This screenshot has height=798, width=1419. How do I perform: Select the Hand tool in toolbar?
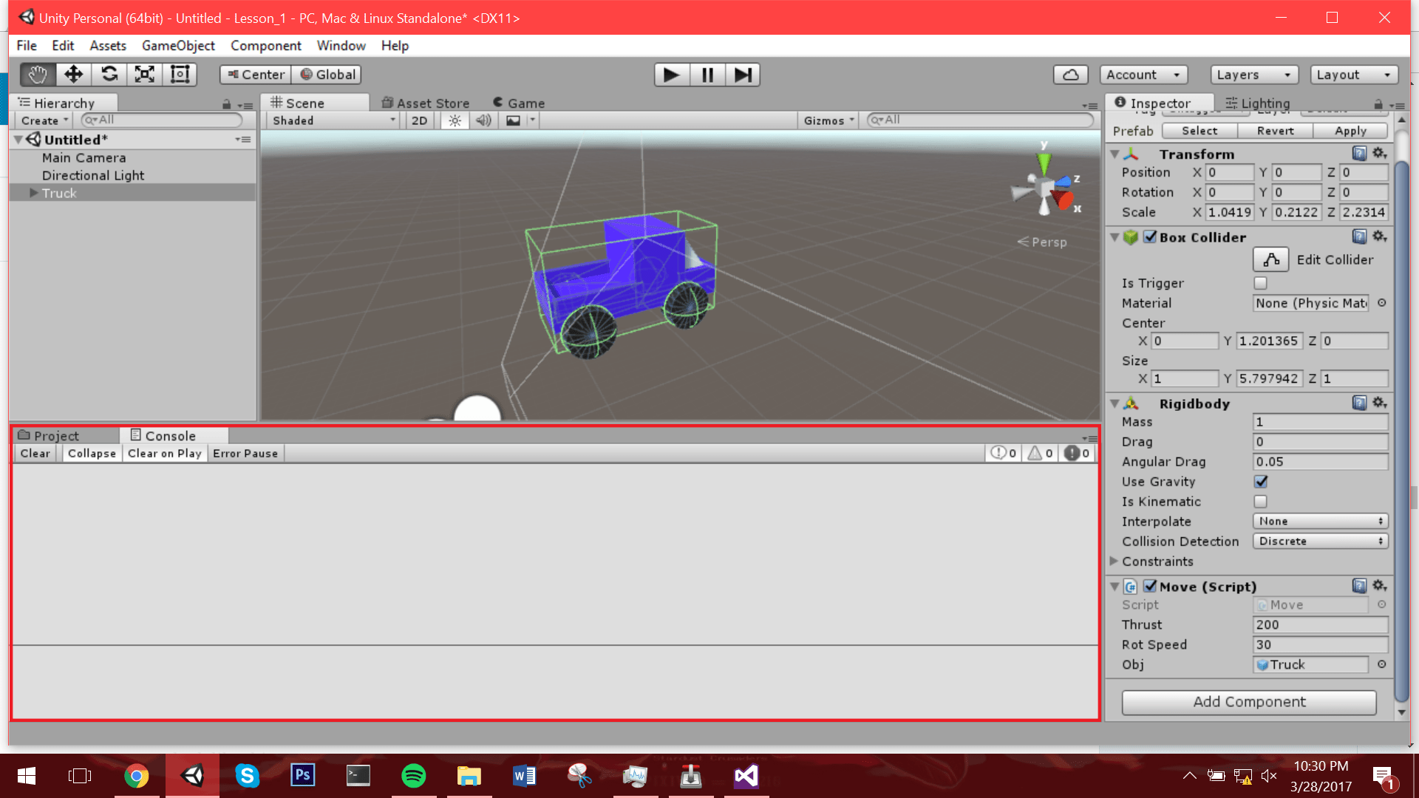[38, 75]
